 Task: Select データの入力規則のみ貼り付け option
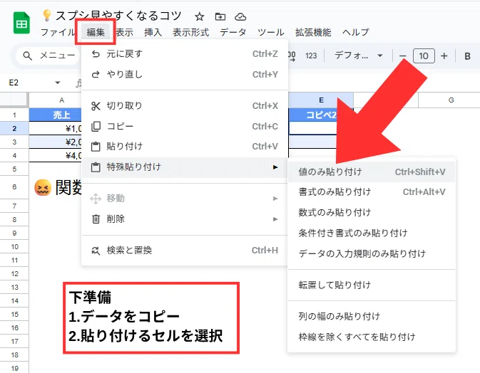point(372,253)
